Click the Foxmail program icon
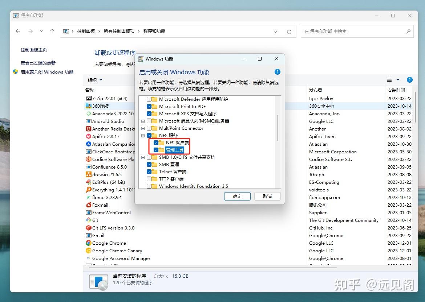The image size is (425, 302). coord(90,205)
